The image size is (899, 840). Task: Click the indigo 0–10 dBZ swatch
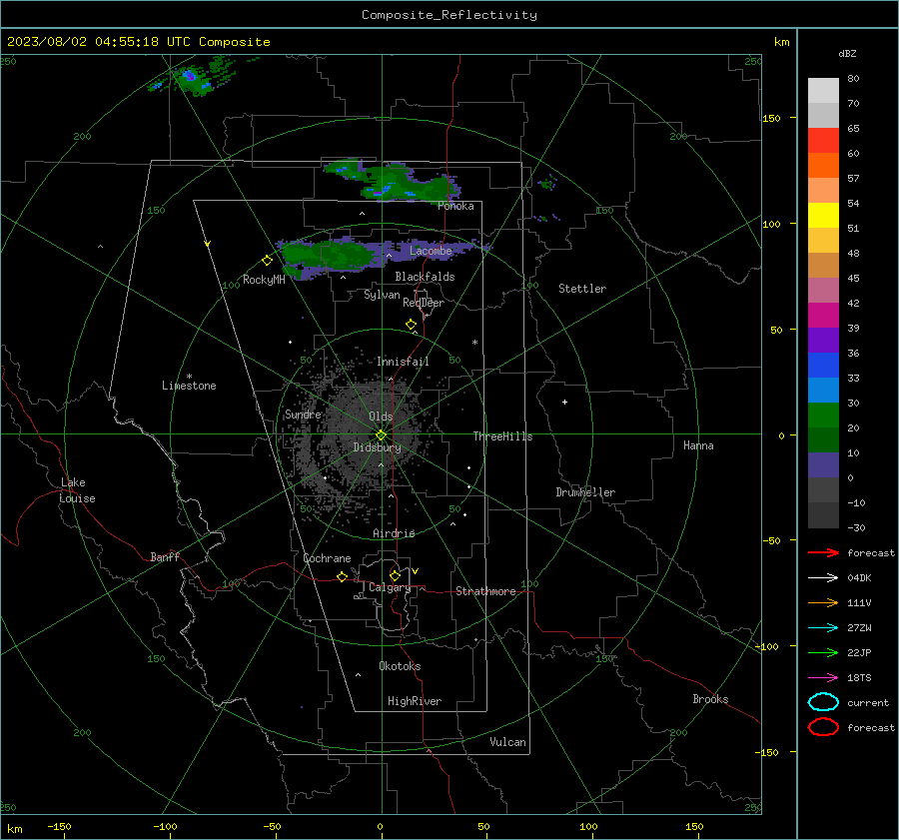(823, 465)
